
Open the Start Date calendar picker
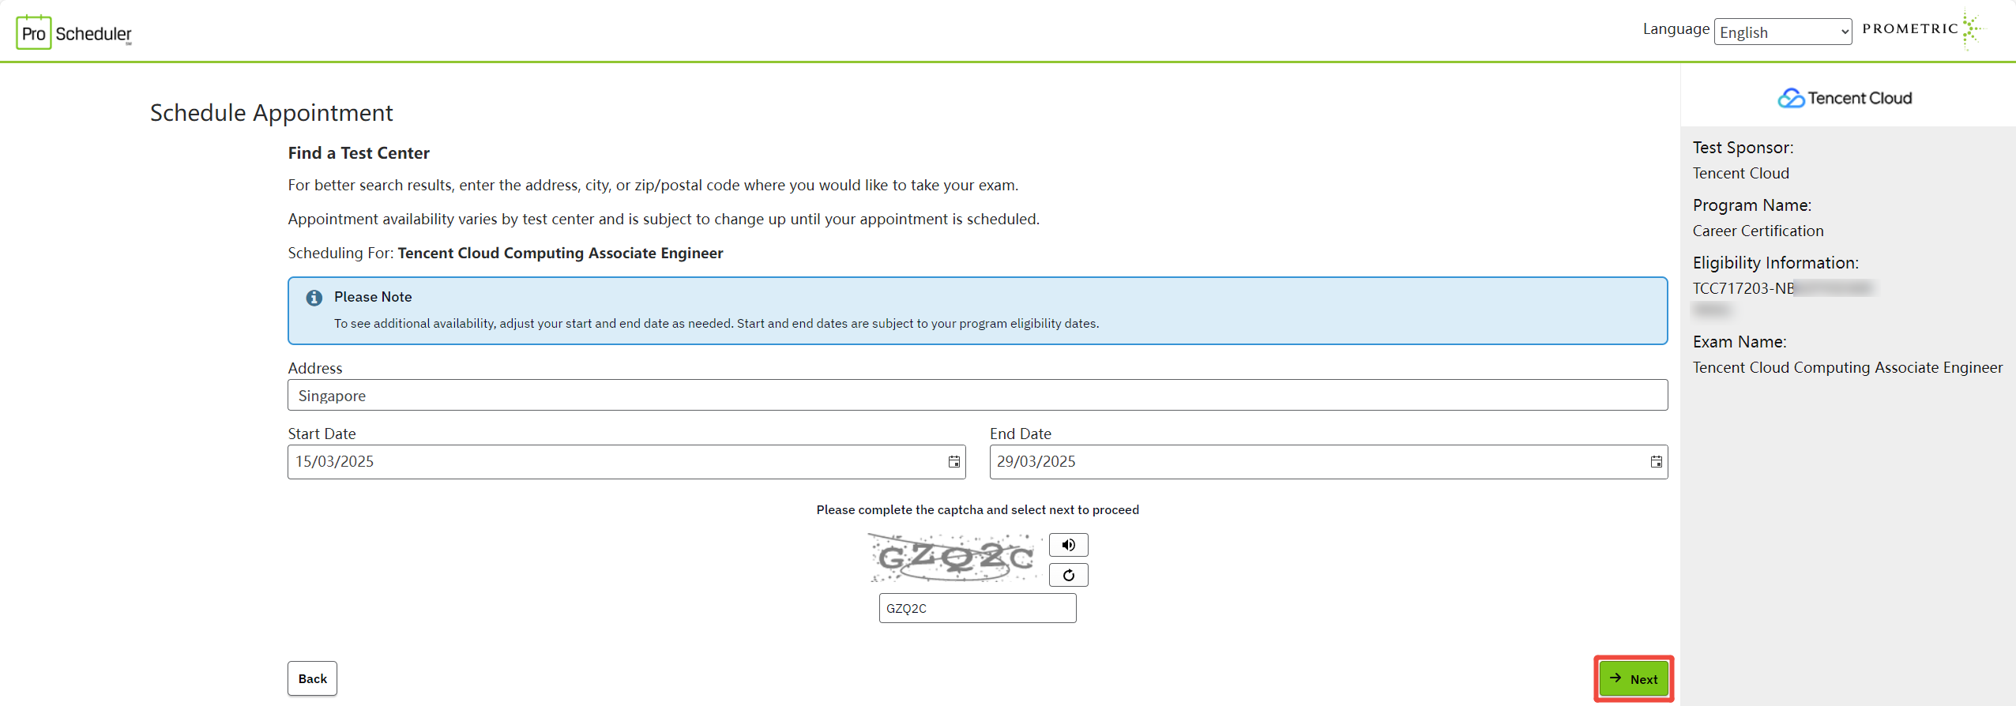pos(953,462)
